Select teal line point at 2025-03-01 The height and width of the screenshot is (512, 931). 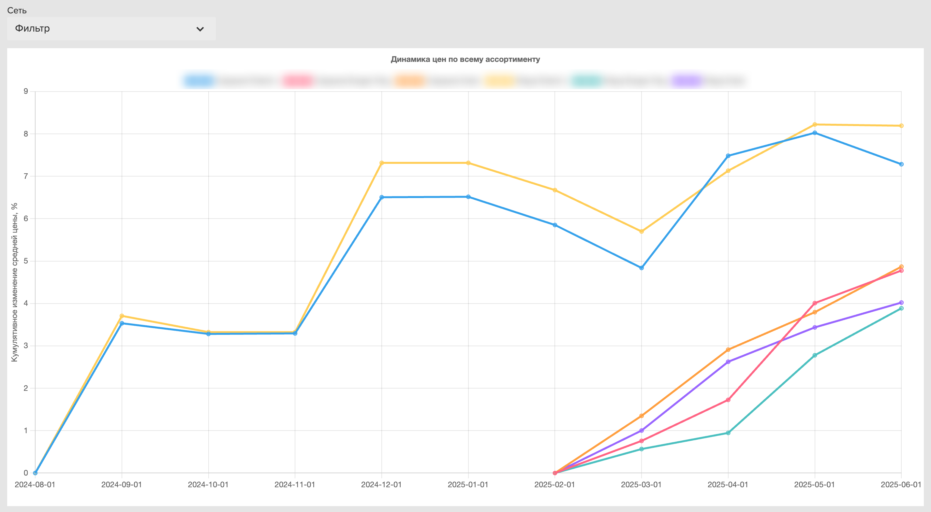pos(642,449)
